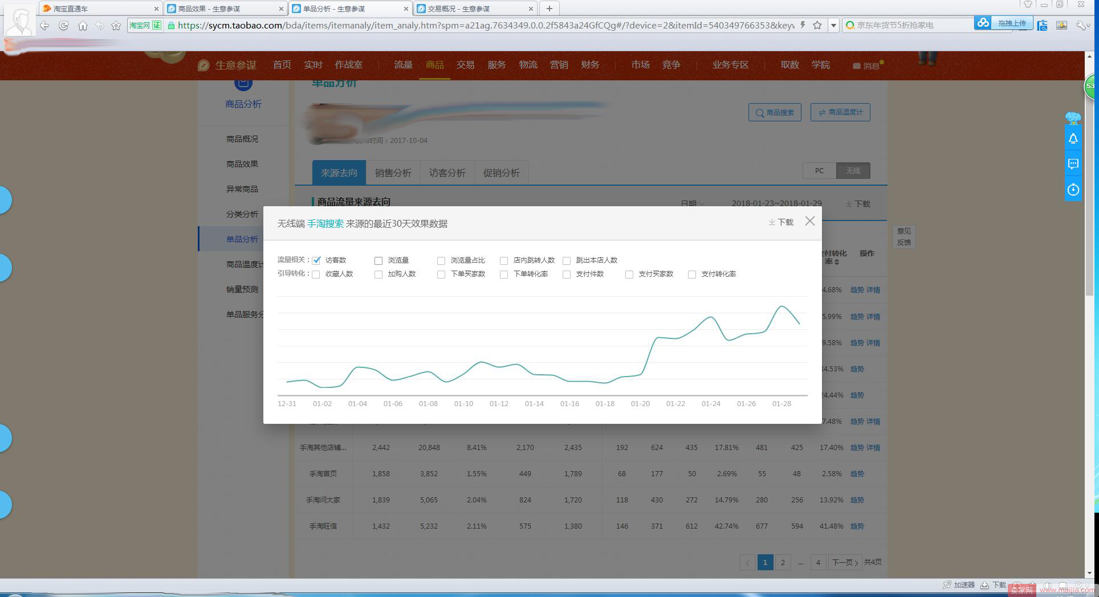This screenshot has height=597, width=1099.
Task: Open address bar dropdown arrow
Action: point(833,25)
